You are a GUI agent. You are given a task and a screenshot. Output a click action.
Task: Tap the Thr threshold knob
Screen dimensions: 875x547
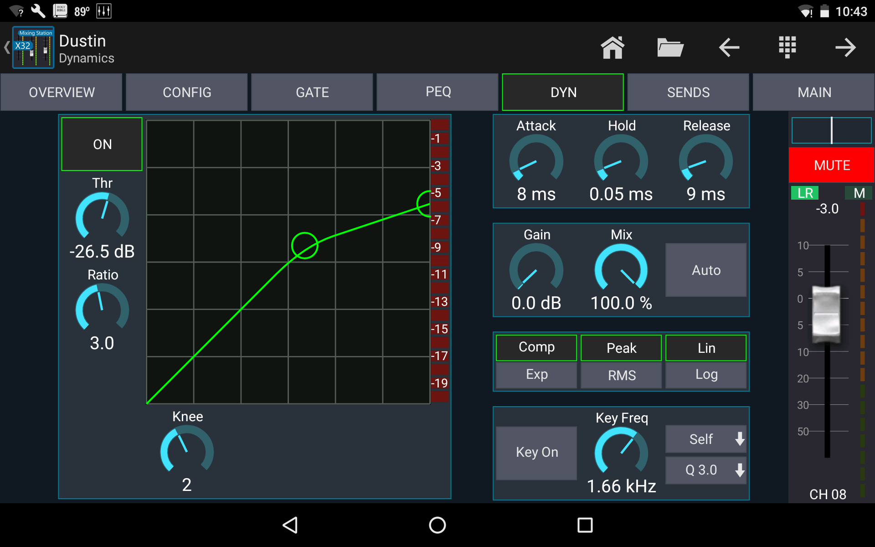(102, 216)
